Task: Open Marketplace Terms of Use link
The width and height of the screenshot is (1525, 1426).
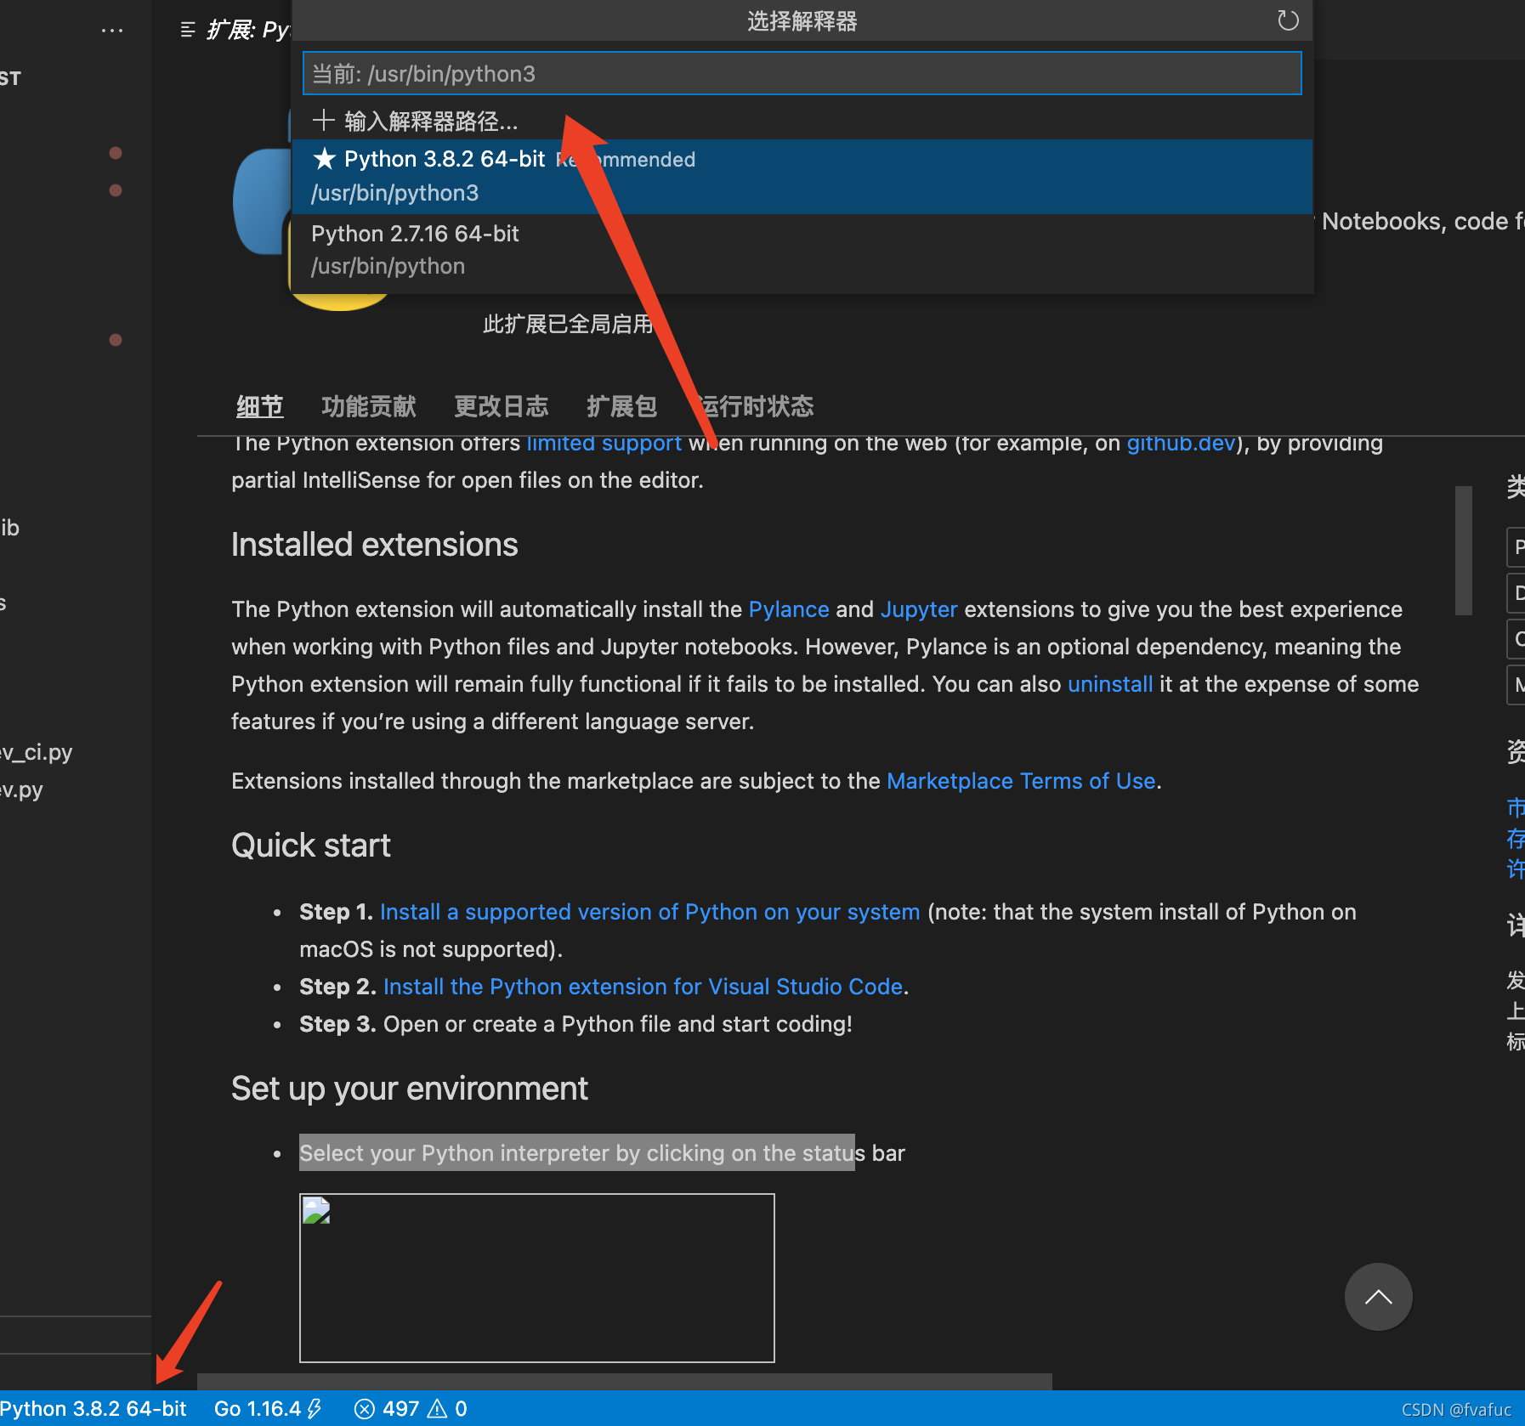Action: click(x=1021, y=781)
